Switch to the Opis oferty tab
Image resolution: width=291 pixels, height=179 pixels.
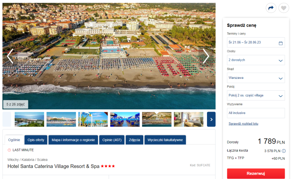point(36,140)
